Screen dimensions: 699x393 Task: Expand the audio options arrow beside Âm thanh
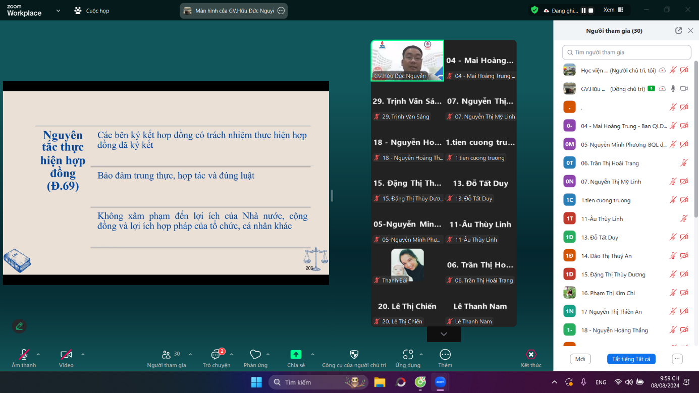38,354
